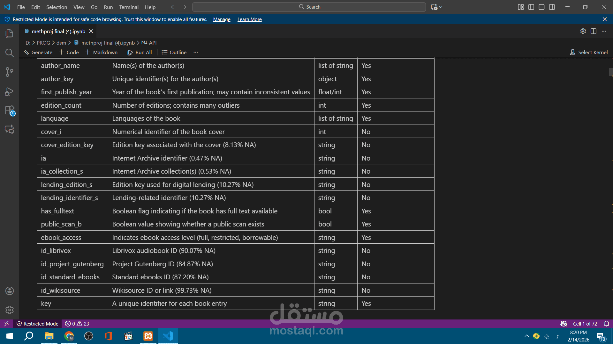Open Run and Debug view
Viewport: 613px width, 344px height.
coord(10,92)
